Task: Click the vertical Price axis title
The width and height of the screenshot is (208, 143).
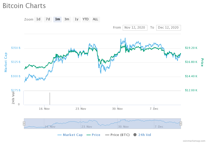Action: click(x=202, y=62)
